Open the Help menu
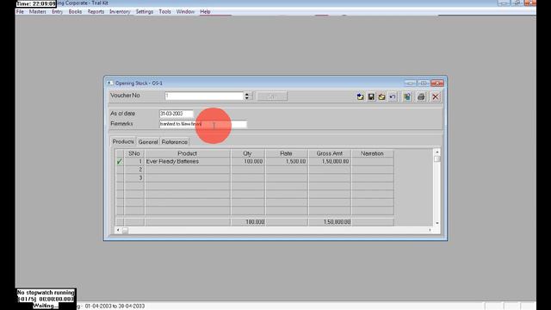The image size is (551, 310). click(x=205, y=11)
